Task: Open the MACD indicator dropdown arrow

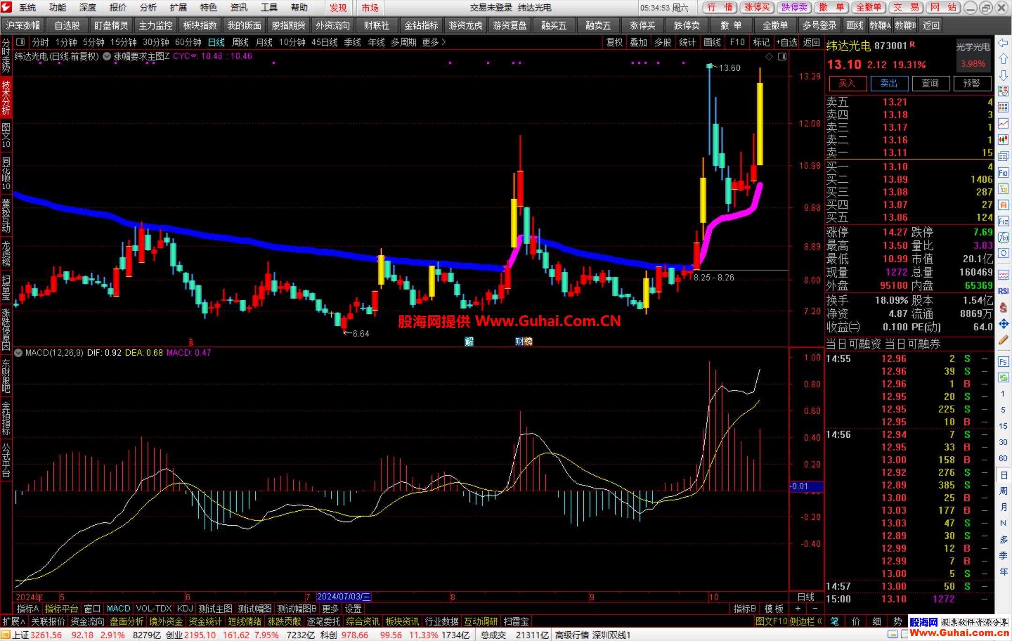Action: [x=18, y=353]
